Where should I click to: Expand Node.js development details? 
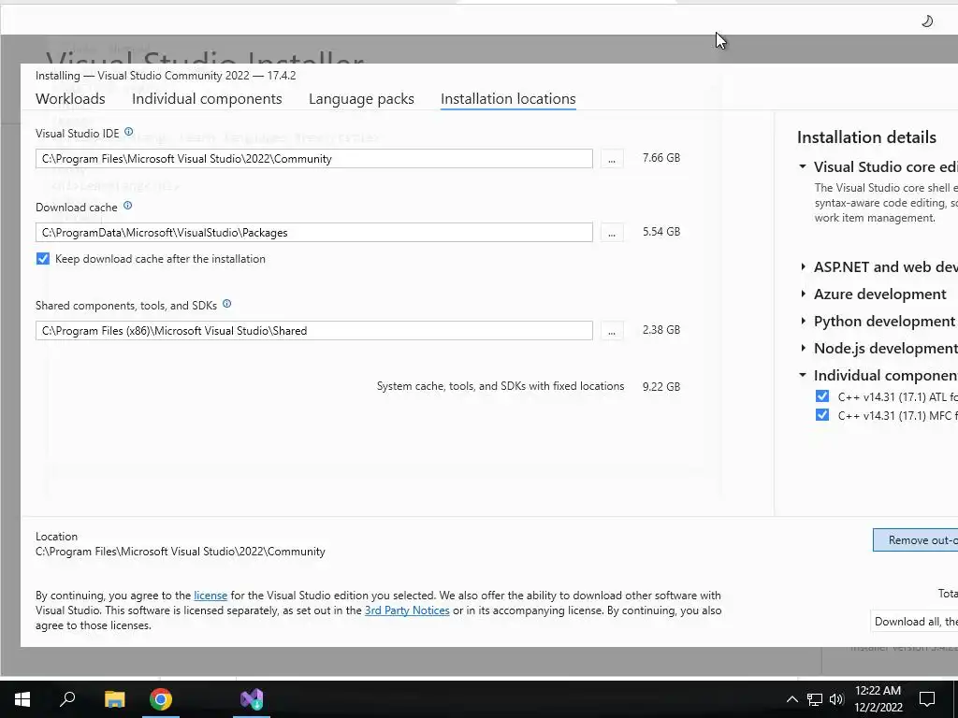pyautogui.click(x=803, y=348)
